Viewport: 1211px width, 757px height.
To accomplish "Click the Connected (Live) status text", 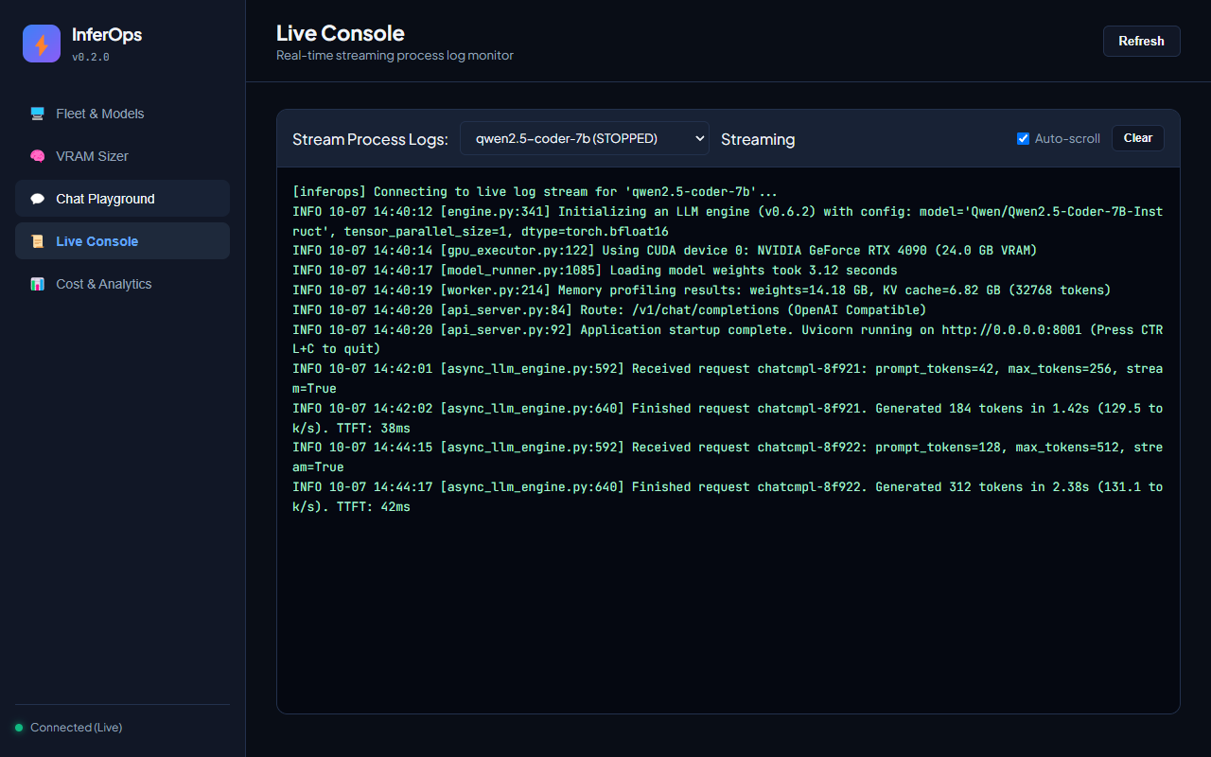I will [76, 728].
